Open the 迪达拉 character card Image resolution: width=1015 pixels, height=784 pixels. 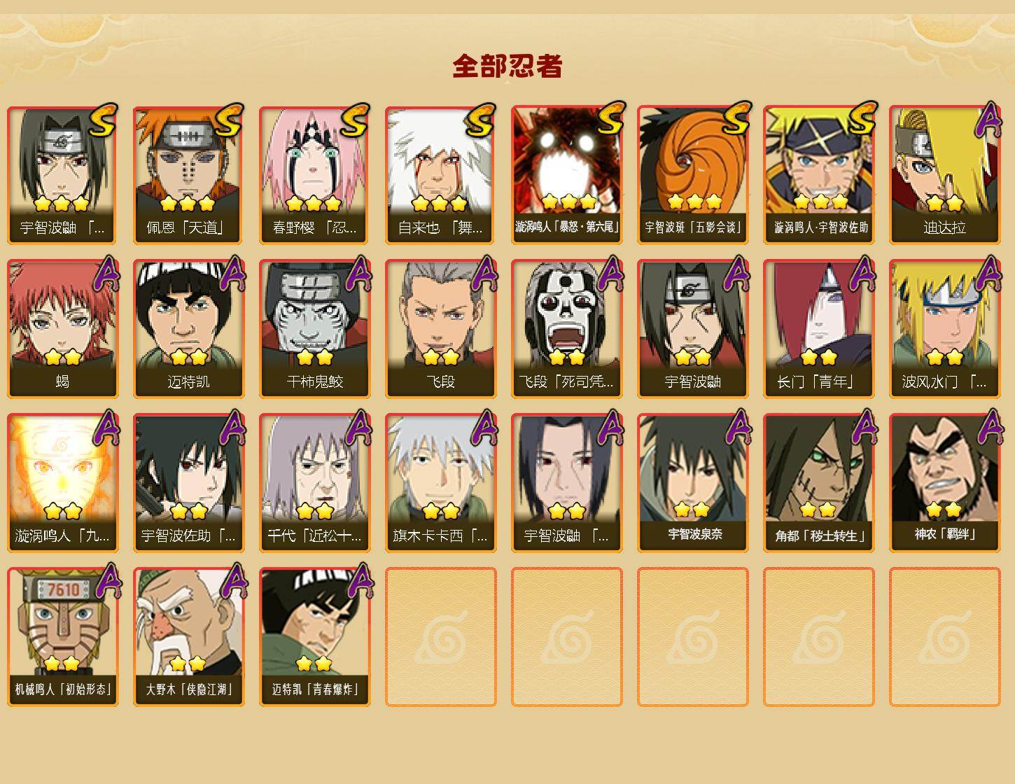(944, 175)
